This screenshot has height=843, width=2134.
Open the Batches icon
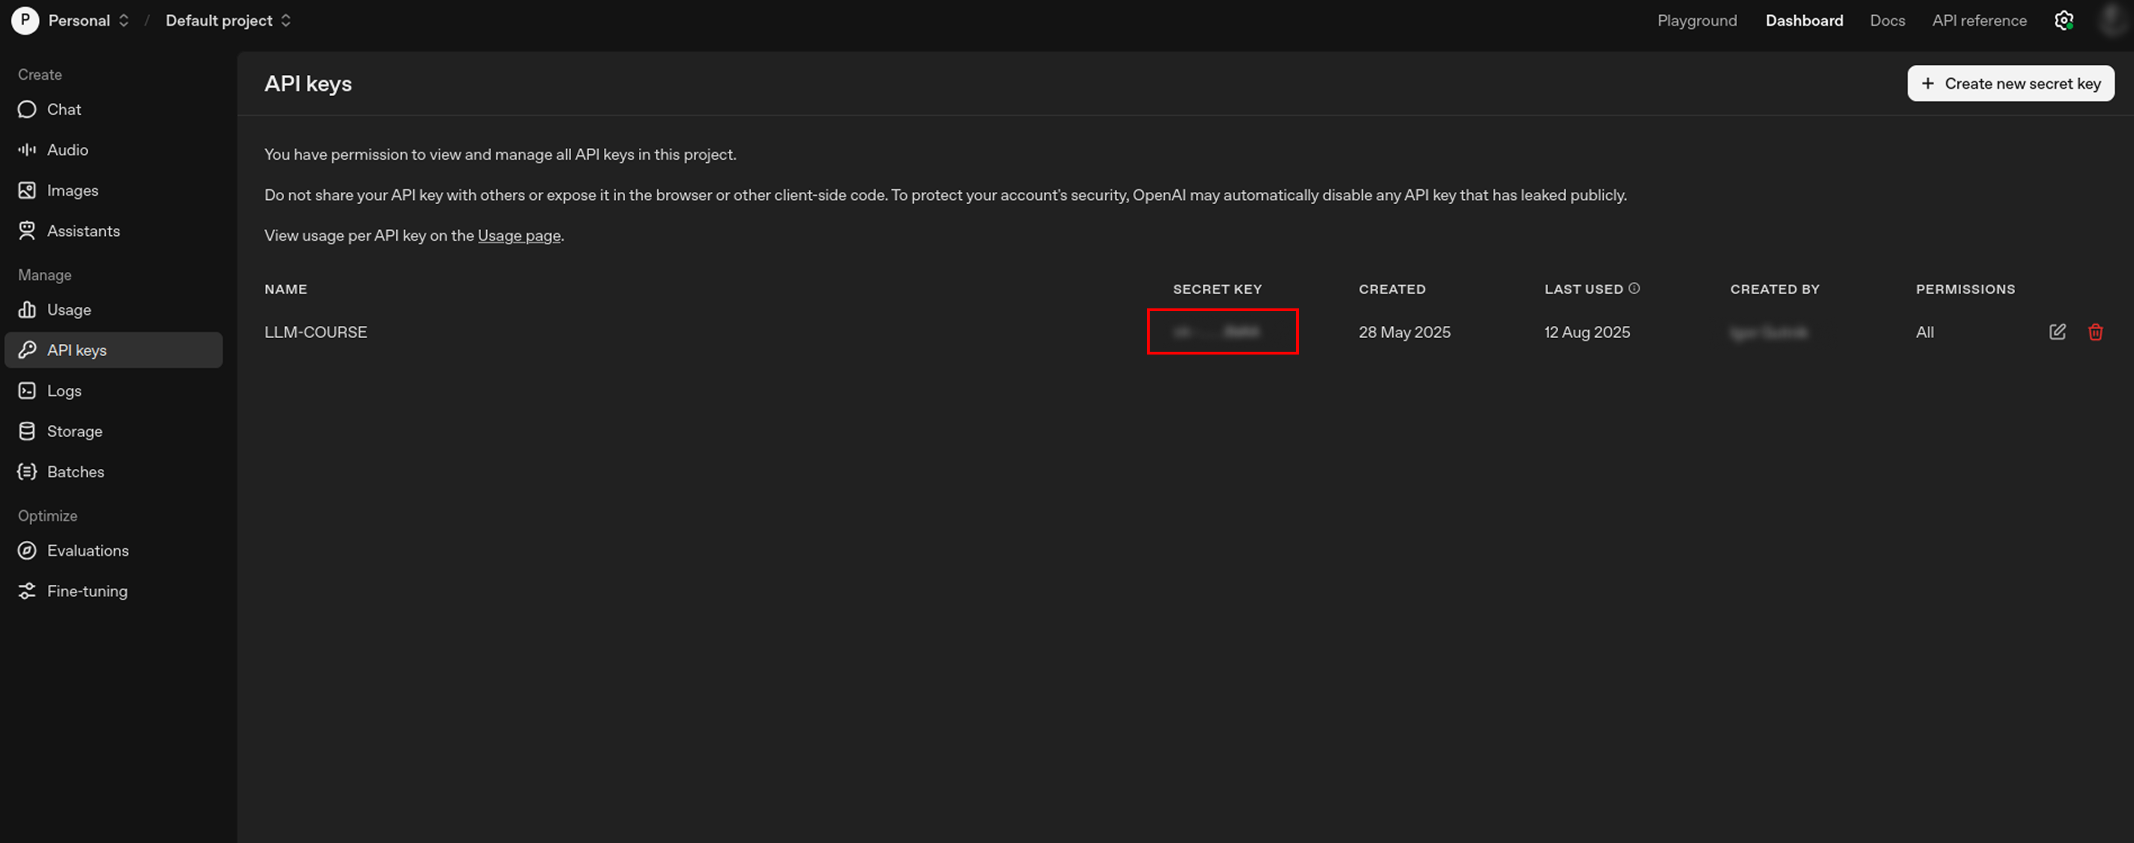[x=26, y=472]
